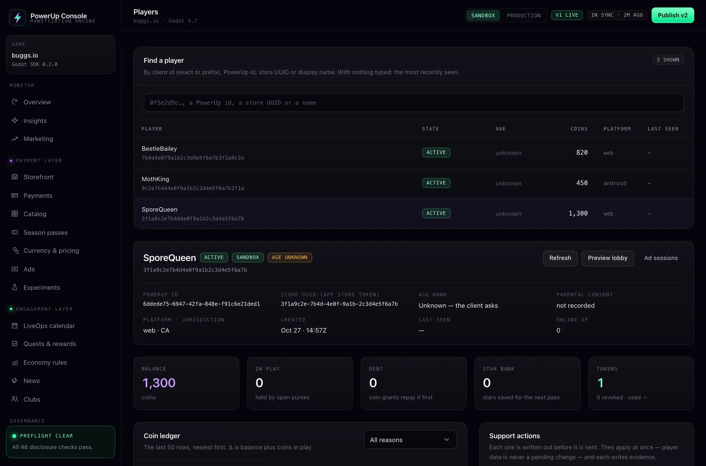Click the IN SYNC 2M AGO indicator

pos(617,15)
